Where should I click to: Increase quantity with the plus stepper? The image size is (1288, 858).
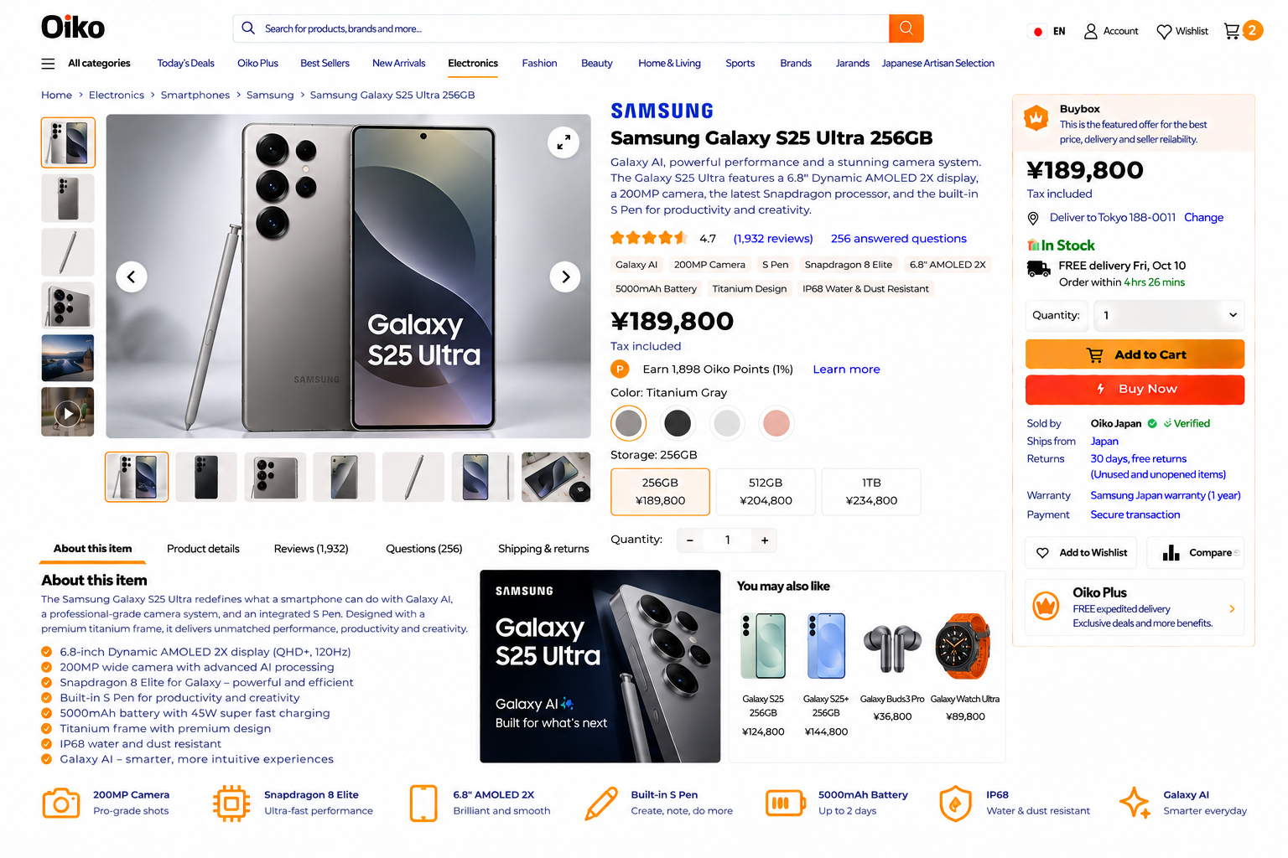[x=765, y=540]
